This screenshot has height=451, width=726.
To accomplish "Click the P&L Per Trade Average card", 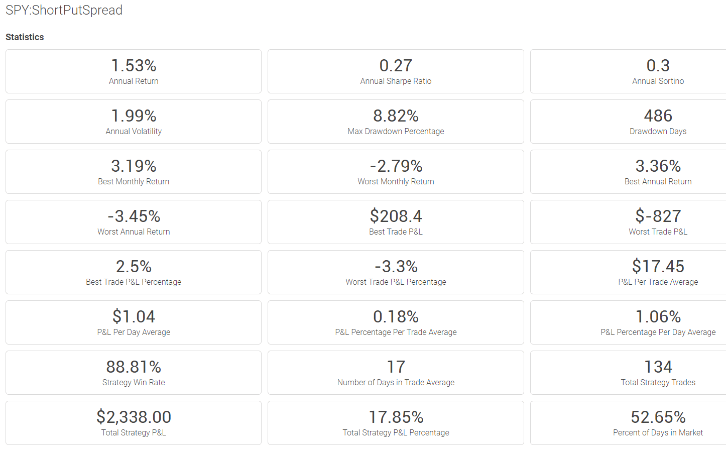I will [x=628, y=272].
